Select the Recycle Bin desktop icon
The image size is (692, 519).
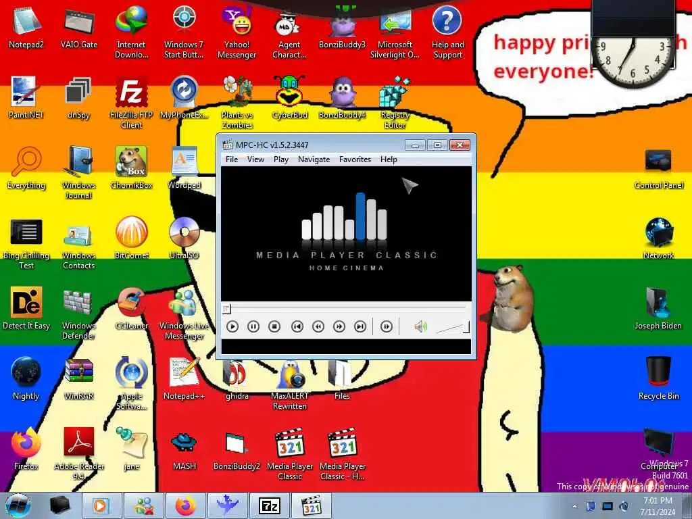pos(658,378)
